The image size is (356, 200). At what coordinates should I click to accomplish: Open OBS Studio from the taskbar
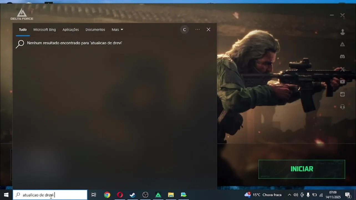coord(145,195)
